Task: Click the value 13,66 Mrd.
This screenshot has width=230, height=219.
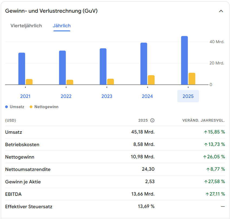Action: [143, 194]
